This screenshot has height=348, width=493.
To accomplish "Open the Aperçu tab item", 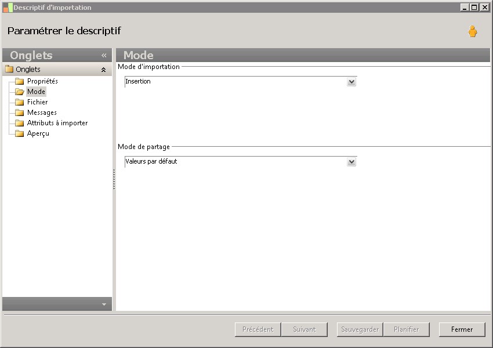I will tap(38, 133).
